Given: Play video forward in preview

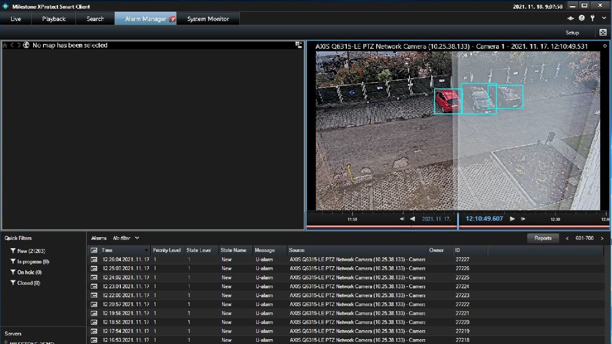Looking at the screenshot, I should click(x=512, y=219).
